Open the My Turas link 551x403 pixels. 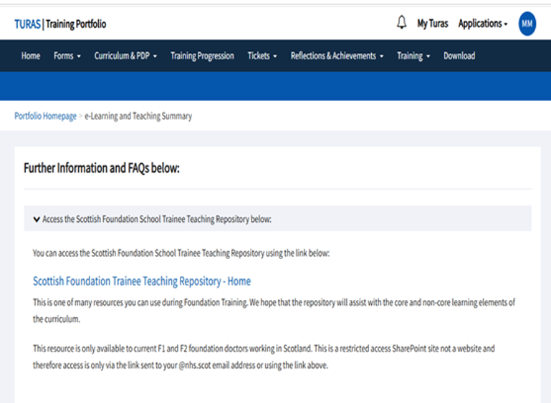point(433,24)
